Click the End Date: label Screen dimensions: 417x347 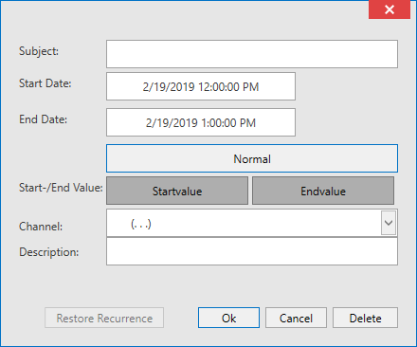tap(44, 119)
